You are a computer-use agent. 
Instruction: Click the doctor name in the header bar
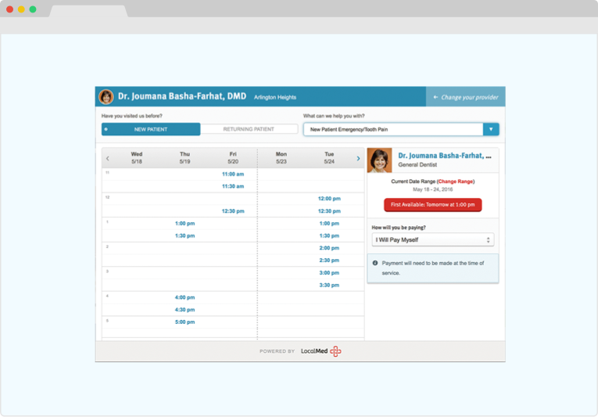pyautogui.click(x=182, y=96)
